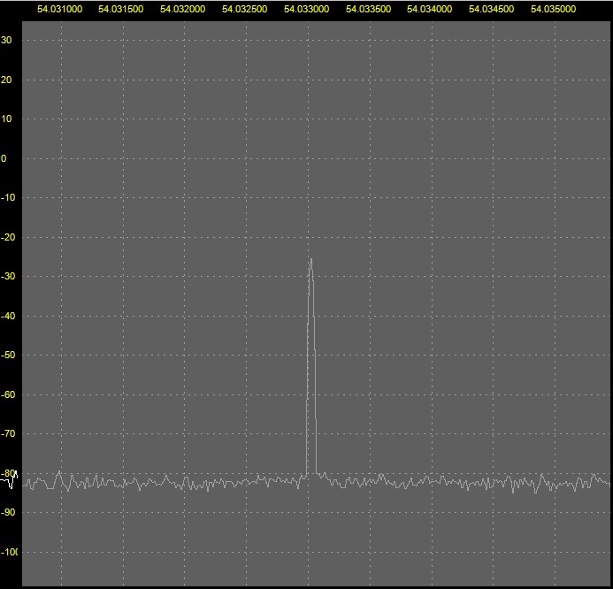The height and width of the screenshot is (589, 613).
Task: Click the 54.033500 frequency label
Action: click(367, 9)
